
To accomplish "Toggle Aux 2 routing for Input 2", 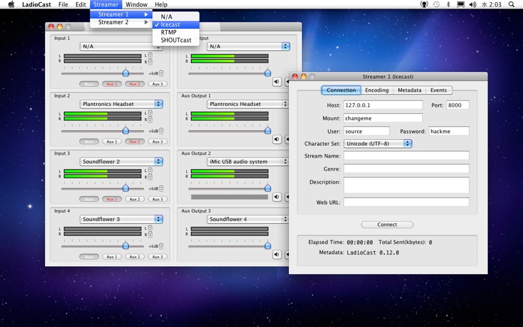I will [x=134, y=141].
